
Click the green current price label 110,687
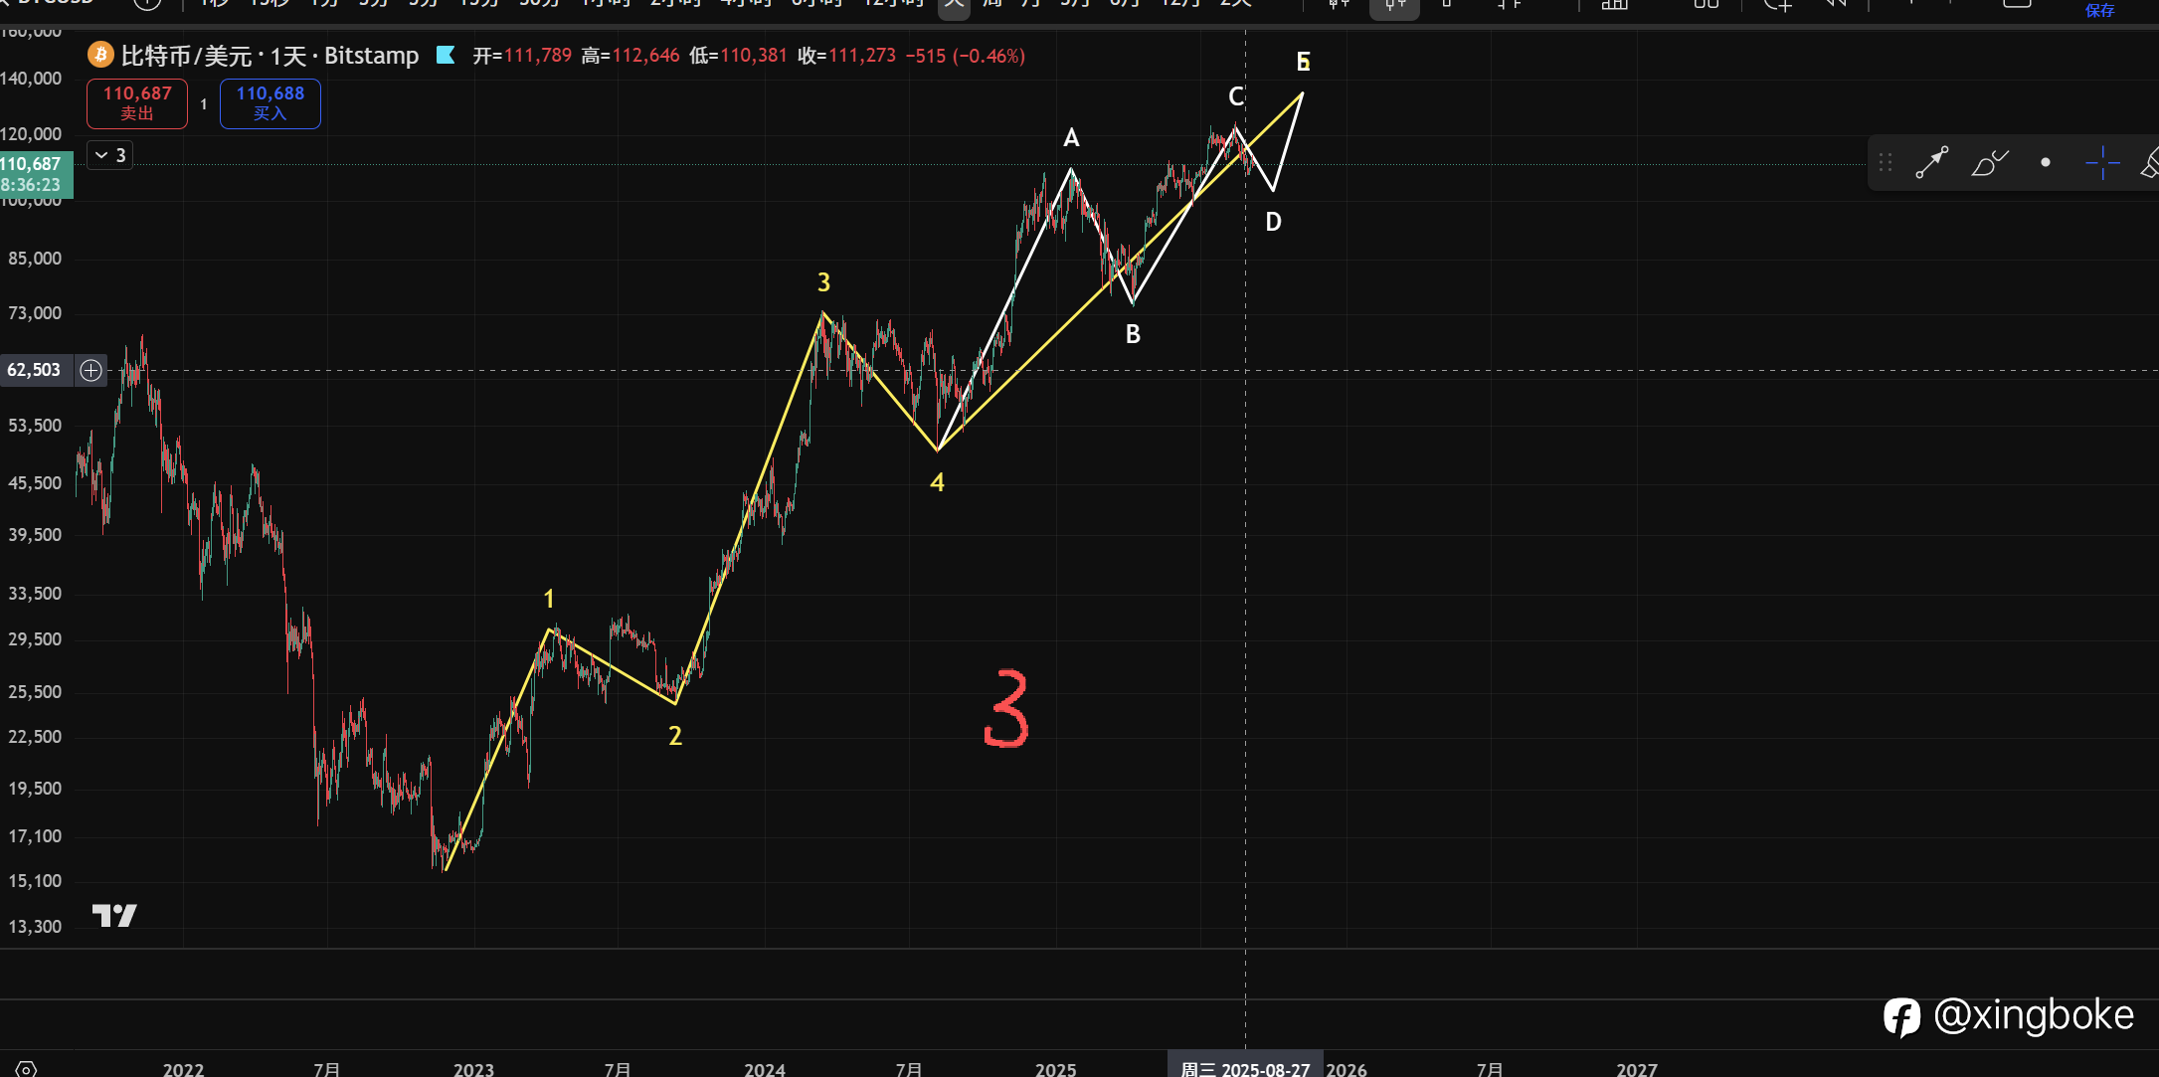tap(36, 174)
